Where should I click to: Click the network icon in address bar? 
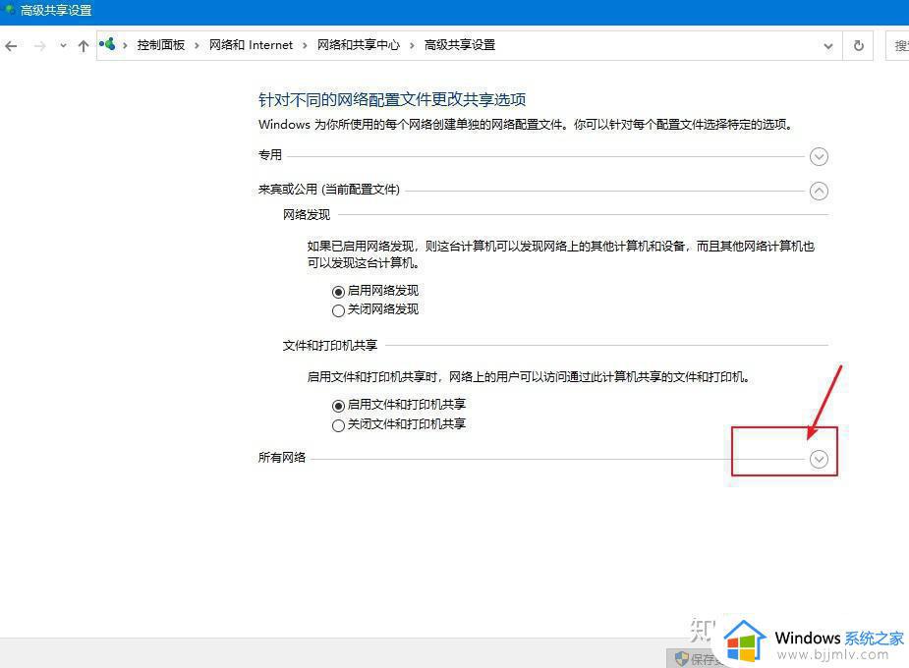point(107,44)
